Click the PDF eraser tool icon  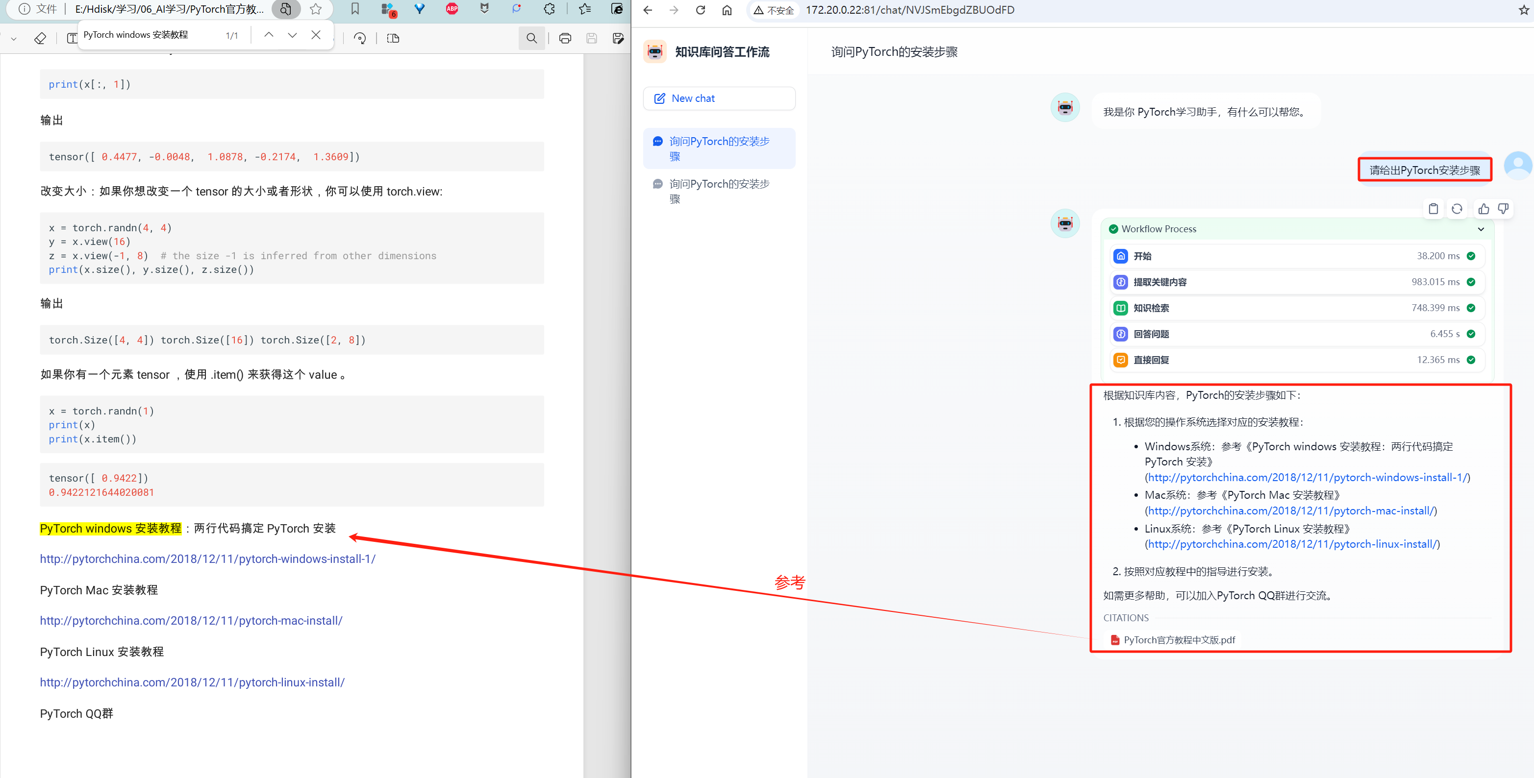40,38
